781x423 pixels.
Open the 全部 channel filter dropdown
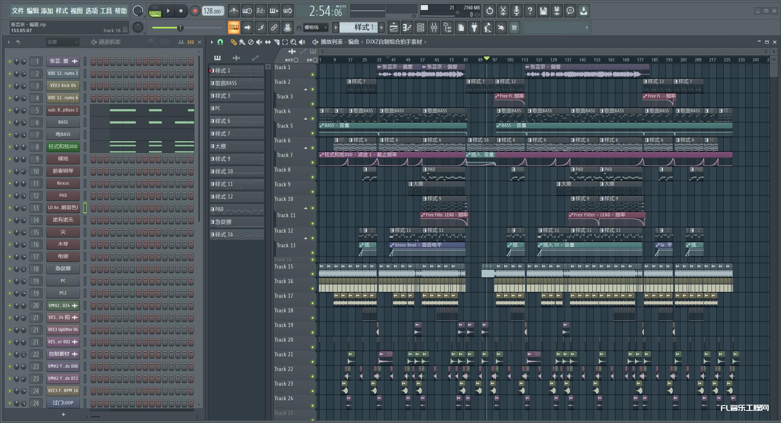click(62, 42)
